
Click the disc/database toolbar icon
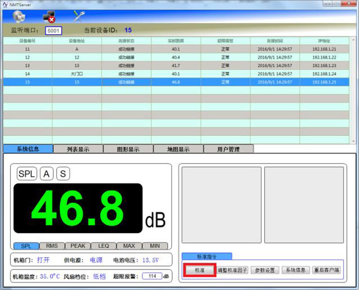(x=18, y=15)
